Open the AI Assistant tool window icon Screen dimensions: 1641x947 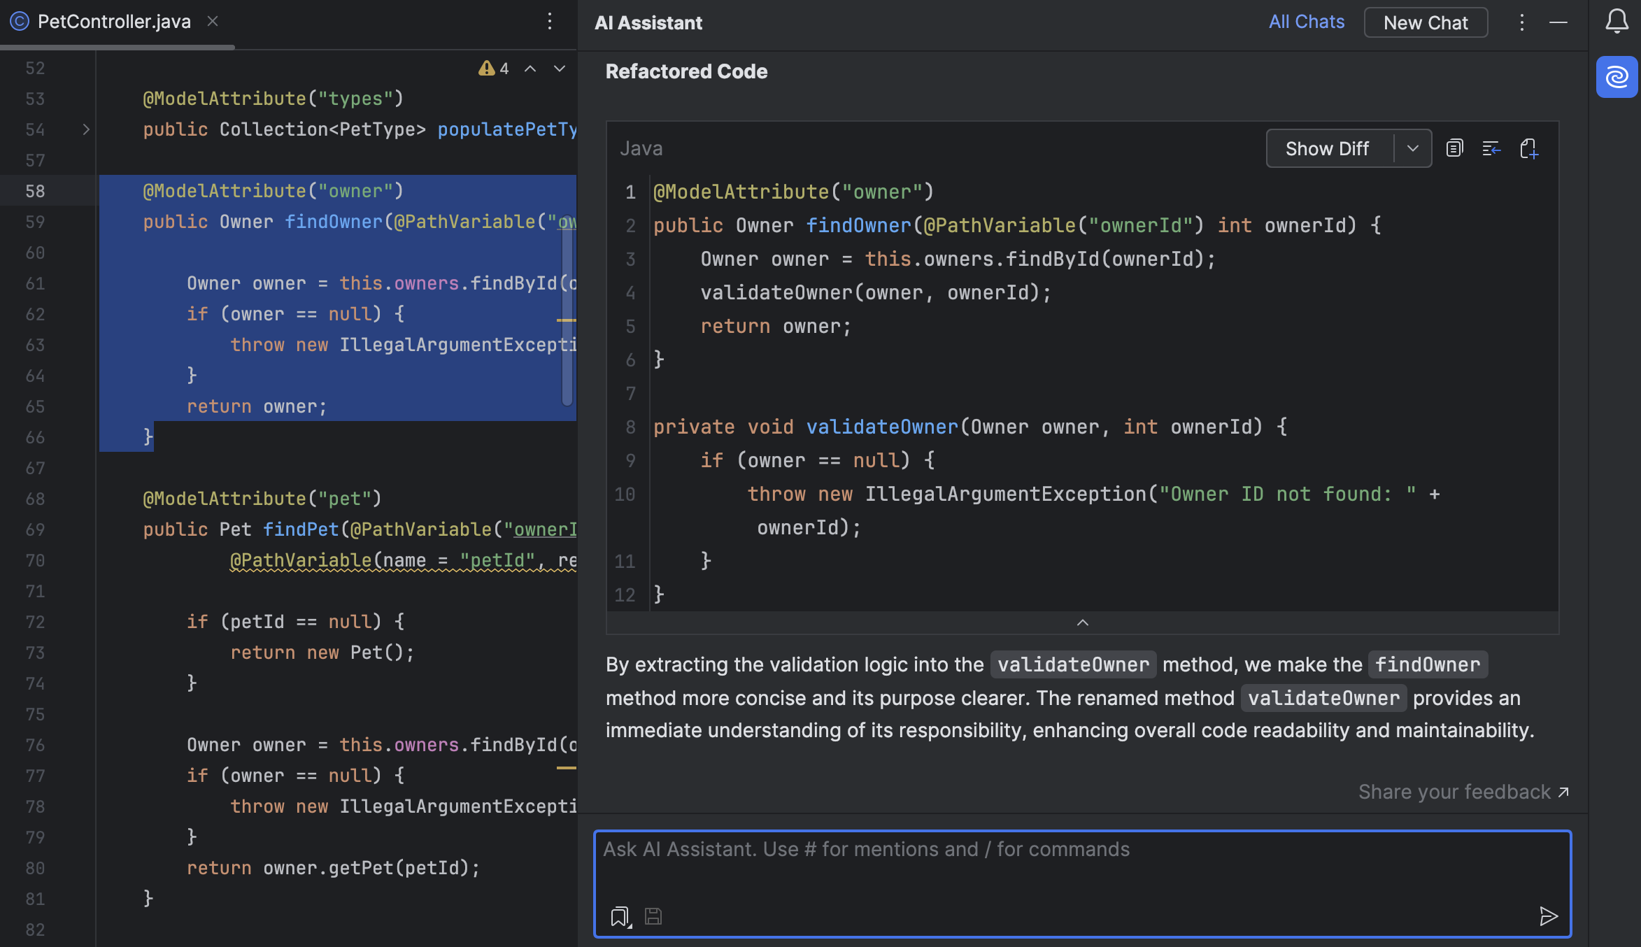pyautogui.click(x=1617, y=77)
